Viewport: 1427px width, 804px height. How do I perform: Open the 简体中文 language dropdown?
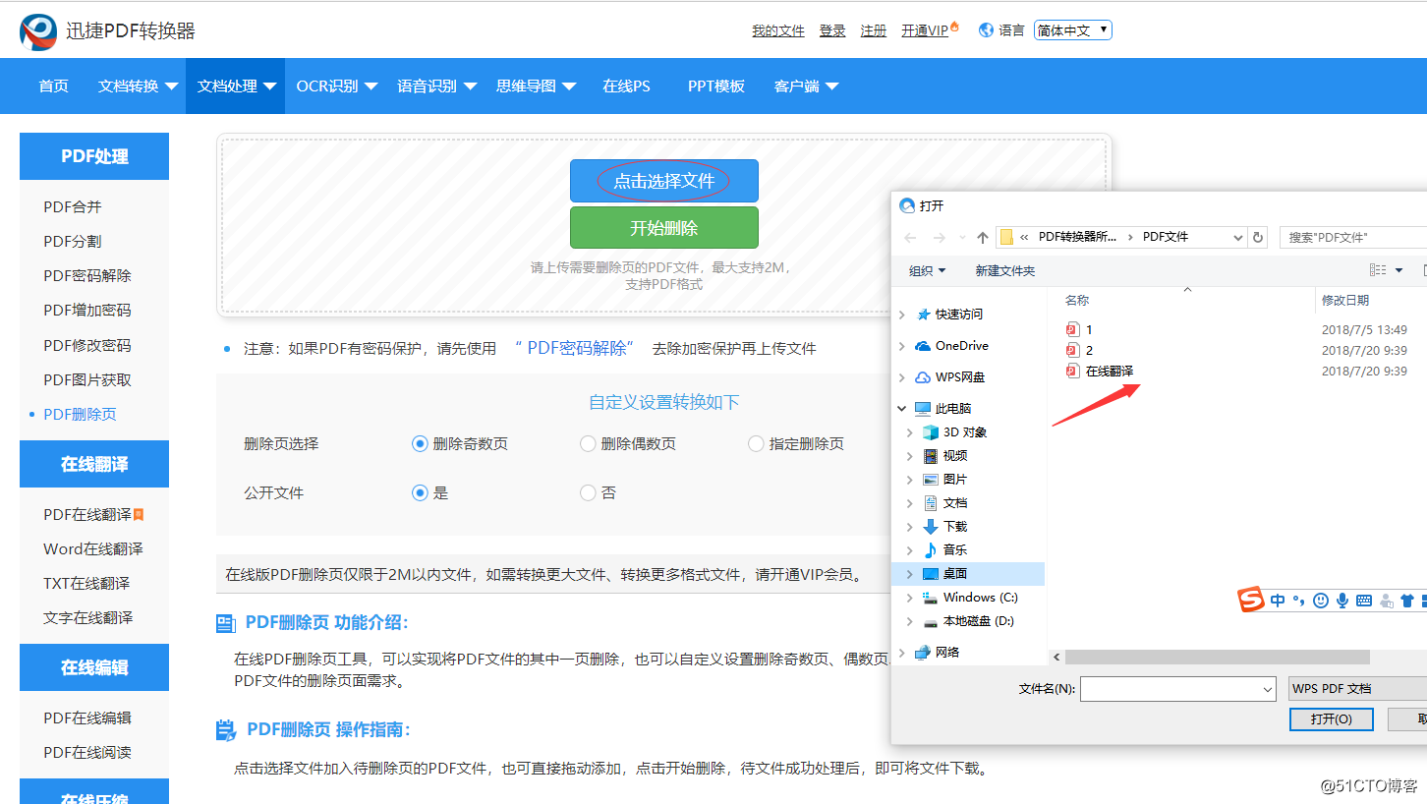pyautogui.click(x=1072, y=30)
